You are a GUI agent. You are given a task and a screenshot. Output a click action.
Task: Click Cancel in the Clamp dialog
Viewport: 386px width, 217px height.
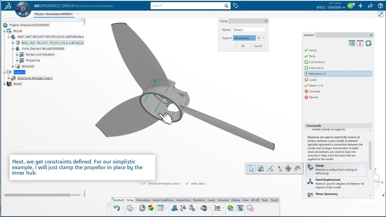coord(258,46)
